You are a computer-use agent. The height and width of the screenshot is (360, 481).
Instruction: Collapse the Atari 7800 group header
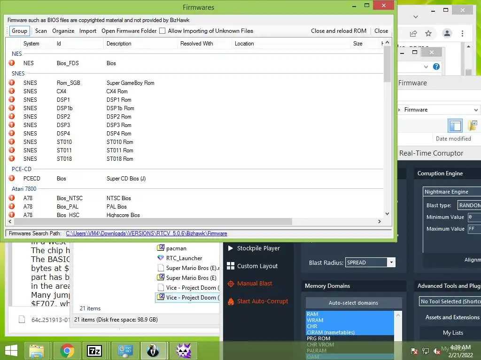[x=24, y=188]
